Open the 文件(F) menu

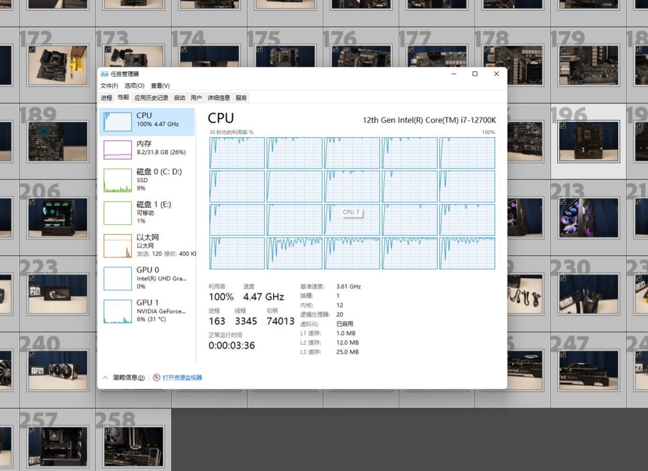[109, 86]
